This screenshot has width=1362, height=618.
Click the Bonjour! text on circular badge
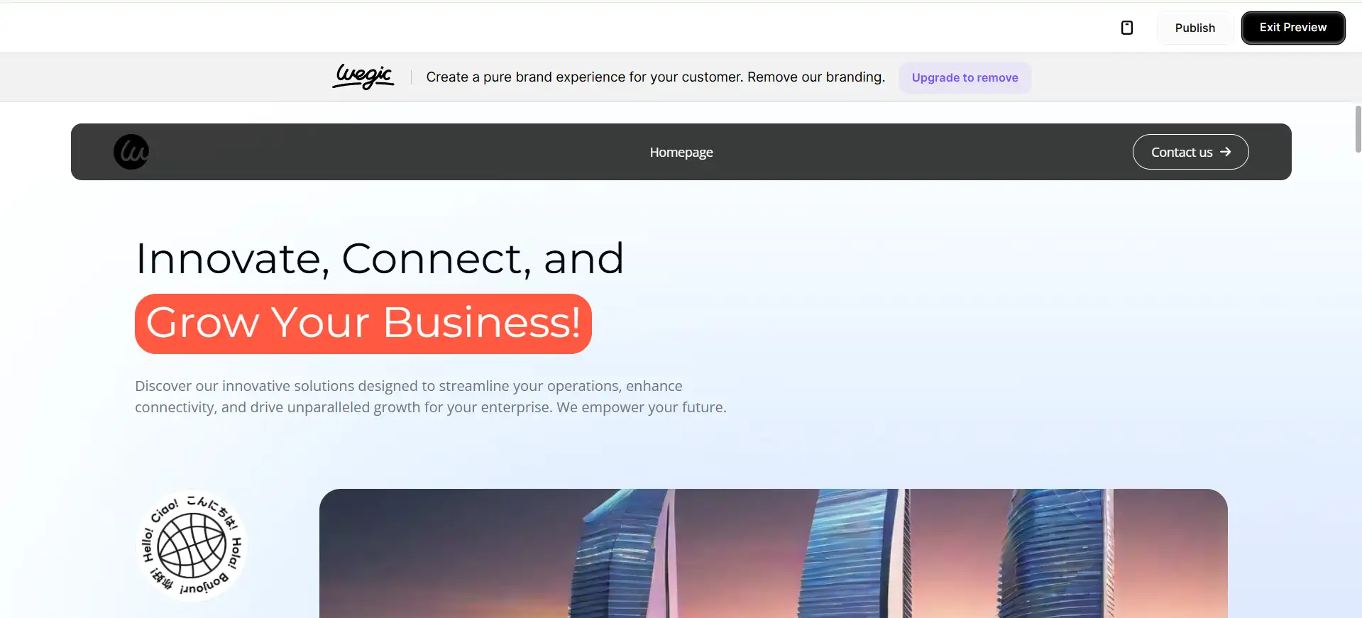pyautogui.click(x=204, y=583)
